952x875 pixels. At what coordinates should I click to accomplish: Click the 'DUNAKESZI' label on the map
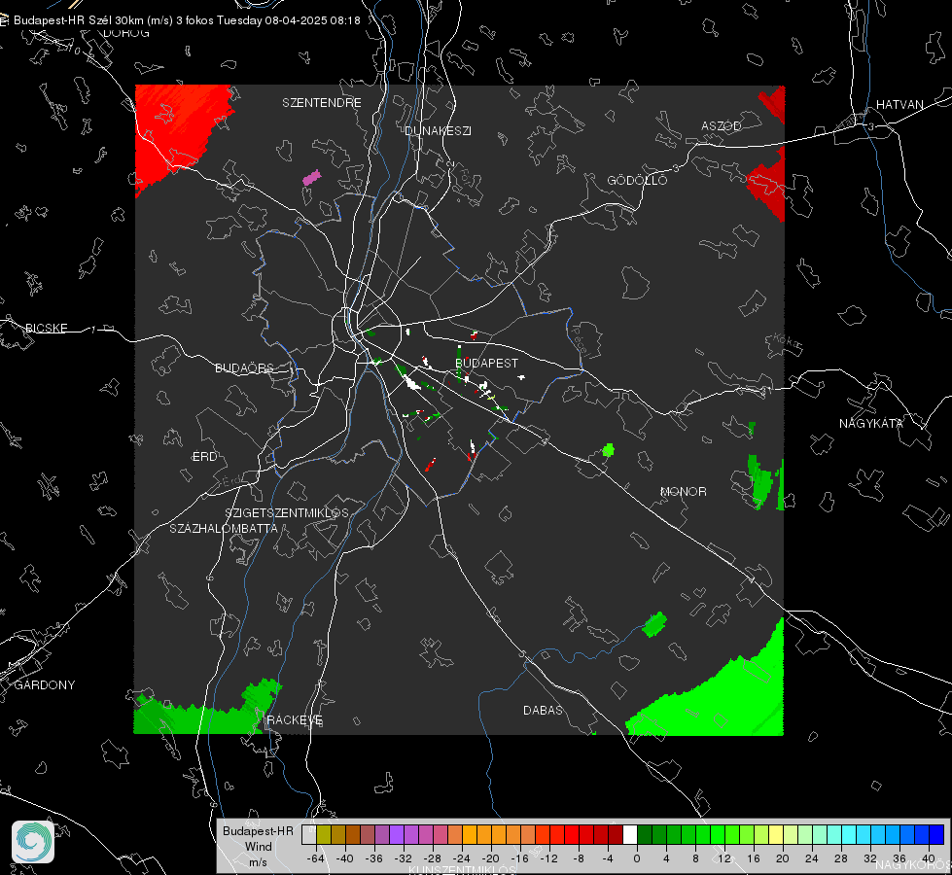pyautogui.click(x=438, y=130)
